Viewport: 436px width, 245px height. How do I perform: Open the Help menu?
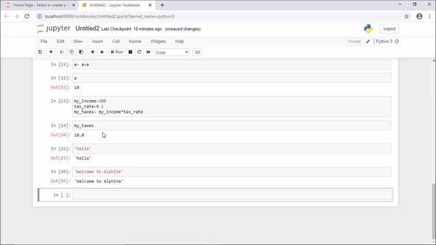coord(179,42)
